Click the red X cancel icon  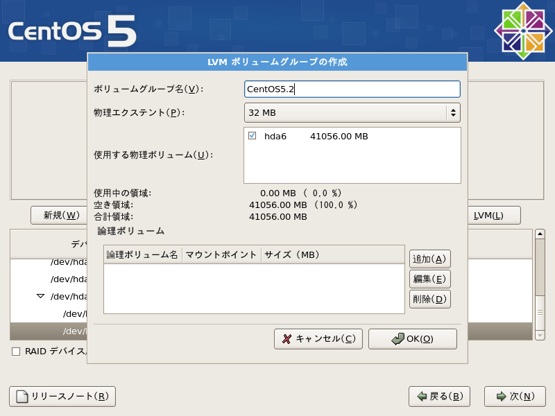(x=287, y=339)
